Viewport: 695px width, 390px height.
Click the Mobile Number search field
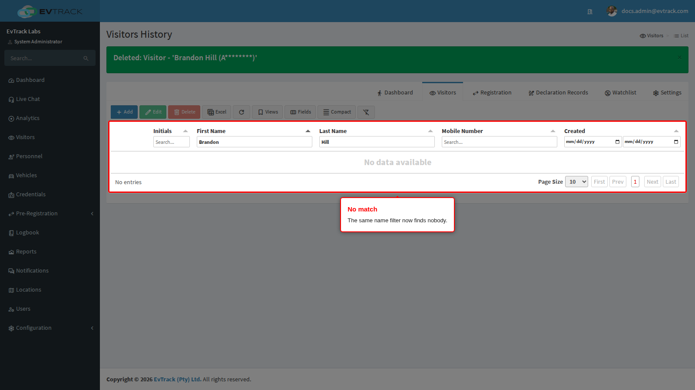coord(500,142)
